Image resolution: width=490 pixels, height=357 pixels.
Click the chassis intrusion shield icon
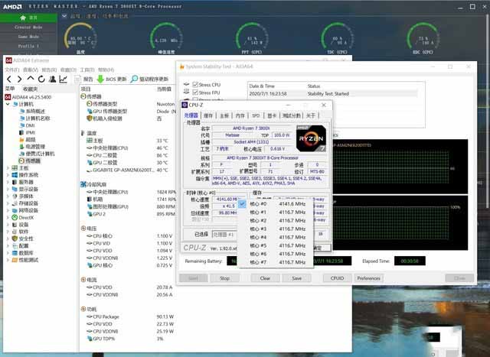pos(90,118)
